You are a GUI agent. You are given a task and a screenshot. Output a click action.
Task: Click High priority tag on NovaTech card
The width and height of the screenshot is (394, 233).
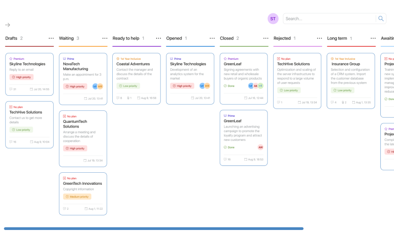point(75,86)
